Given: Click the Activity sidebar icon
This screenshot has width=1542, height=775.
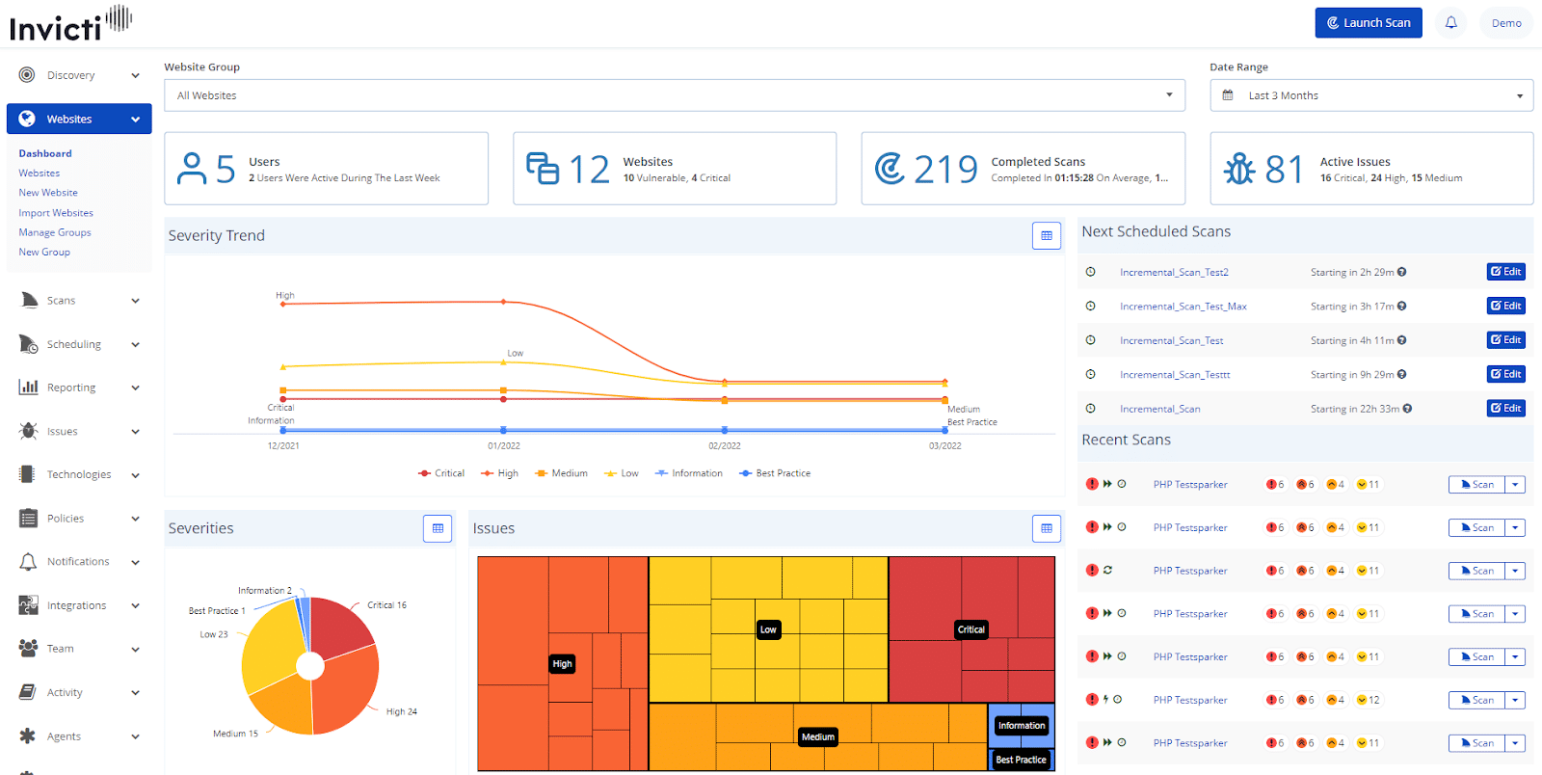Looking at the screenshot, I should [28, 692].
